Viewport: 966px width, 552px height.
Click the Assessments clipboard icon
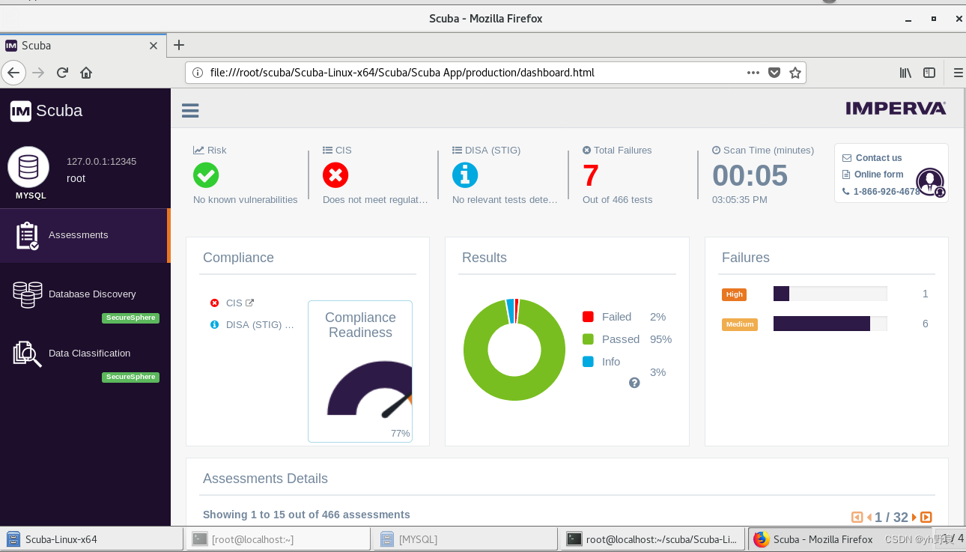(x=27, y=235)
